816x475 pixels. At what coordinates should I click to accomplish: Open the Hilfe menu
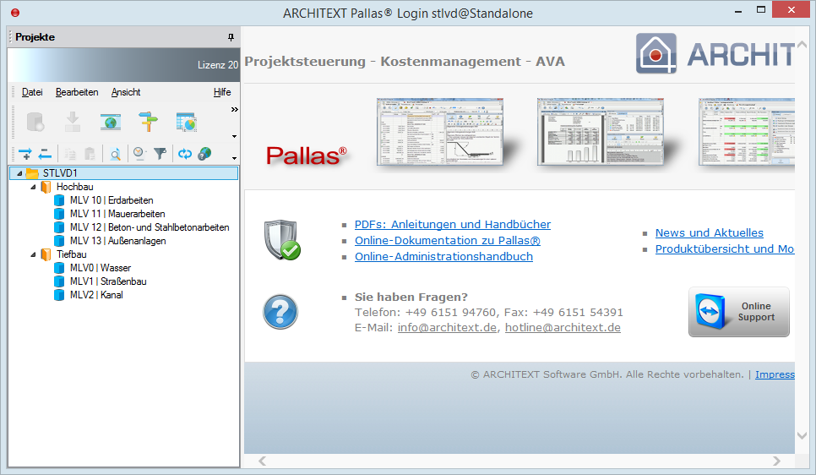[222, 92]
